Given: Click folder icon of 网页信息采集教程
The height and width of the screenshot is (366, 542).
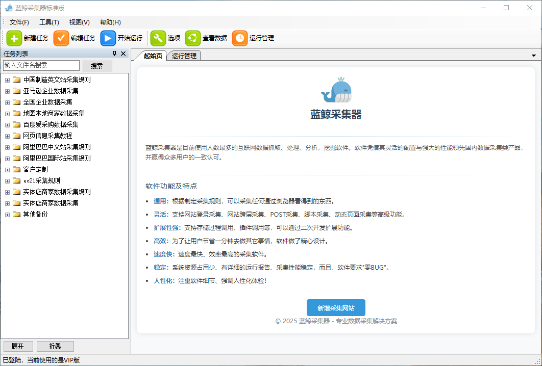Looking at the screenshot, I should point(17,136).
